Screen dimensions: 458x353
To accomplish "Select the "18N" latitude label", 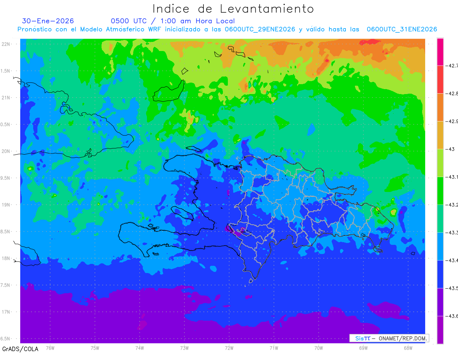I will tap(6, 259).
